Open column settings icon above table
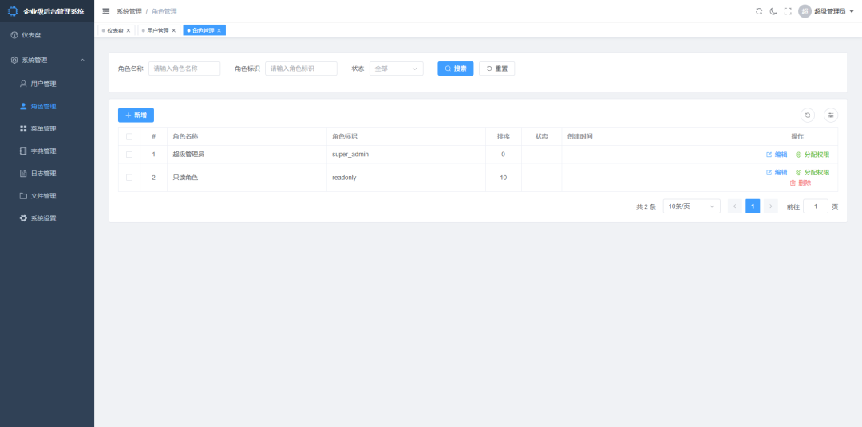 pyautogui.click(x=831, y=116)
